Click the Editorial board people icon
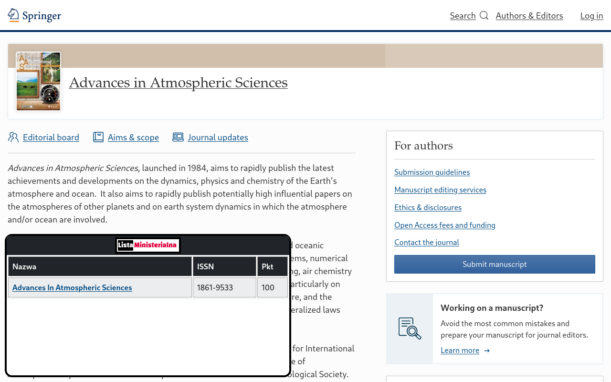611x382 pixels. coord(13,138)
